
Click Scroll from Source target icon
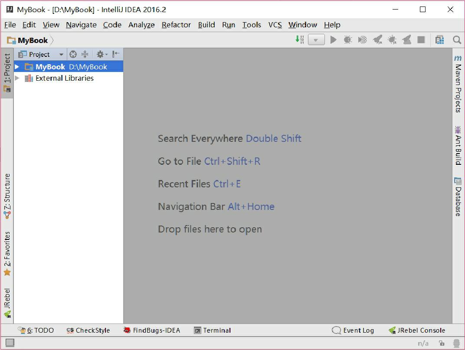(x=73, y=54)
